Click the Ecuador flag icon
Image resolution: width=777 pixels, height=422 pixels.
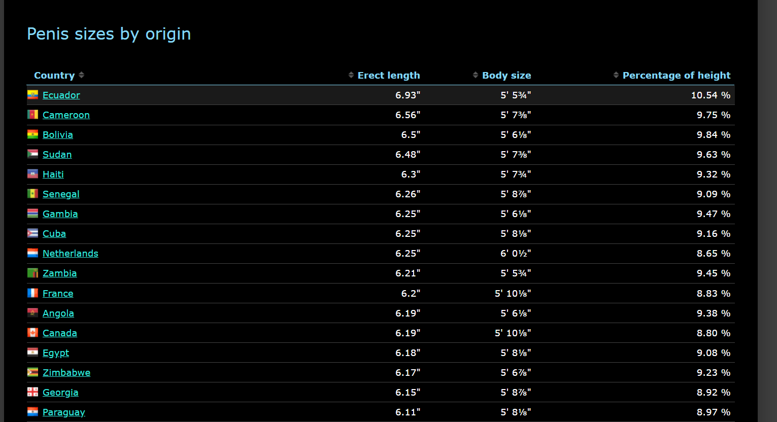[x=32, y=94]
